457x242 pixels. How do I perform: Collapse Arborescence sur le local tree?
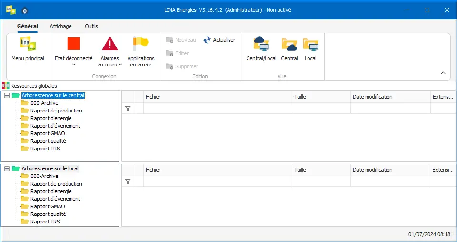coord(7,168)
